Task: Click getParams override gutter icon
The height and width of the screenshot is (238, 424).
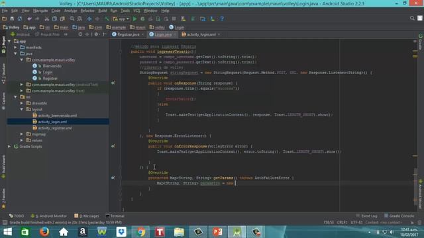Action: (113, 178)
